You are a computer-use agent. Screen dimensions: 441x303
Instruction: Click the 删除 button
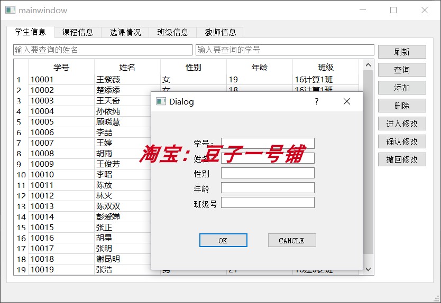[402, 106]
